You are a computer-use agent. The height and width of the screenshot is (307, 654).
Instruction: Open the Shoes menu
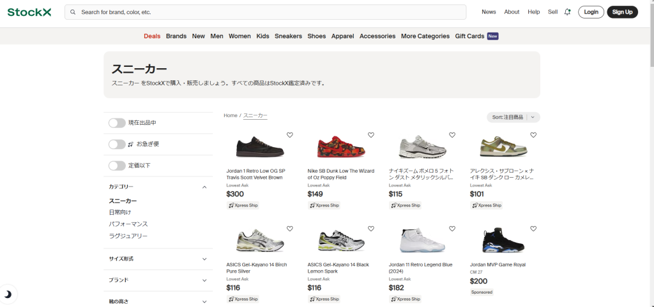pos(317,36)
